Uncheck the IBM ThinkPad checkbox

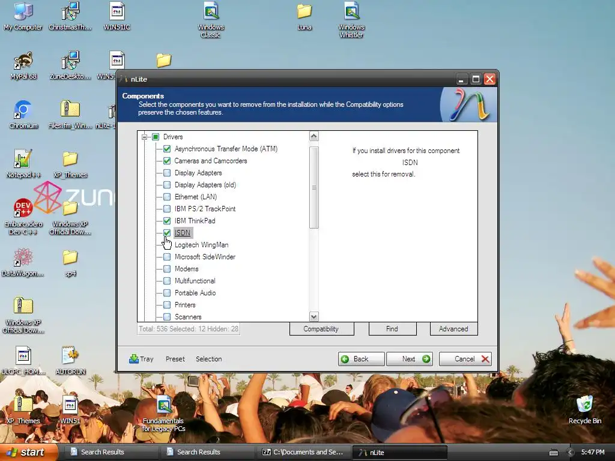click(x=167, y=221)
